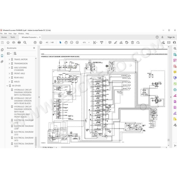Open the Sign document tool
The image size is (177, 177).
(x=121, y=42)
